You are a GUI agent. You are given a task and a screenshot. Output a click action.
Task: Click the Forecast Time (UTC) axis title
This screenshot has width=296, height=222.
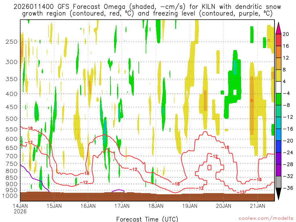tap(147, 219)
